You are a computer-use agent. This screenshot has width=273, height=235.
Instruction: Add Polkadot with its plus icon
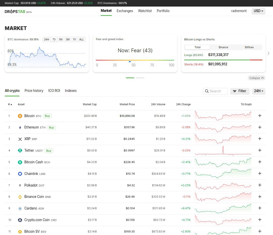[x=260, y=185]
